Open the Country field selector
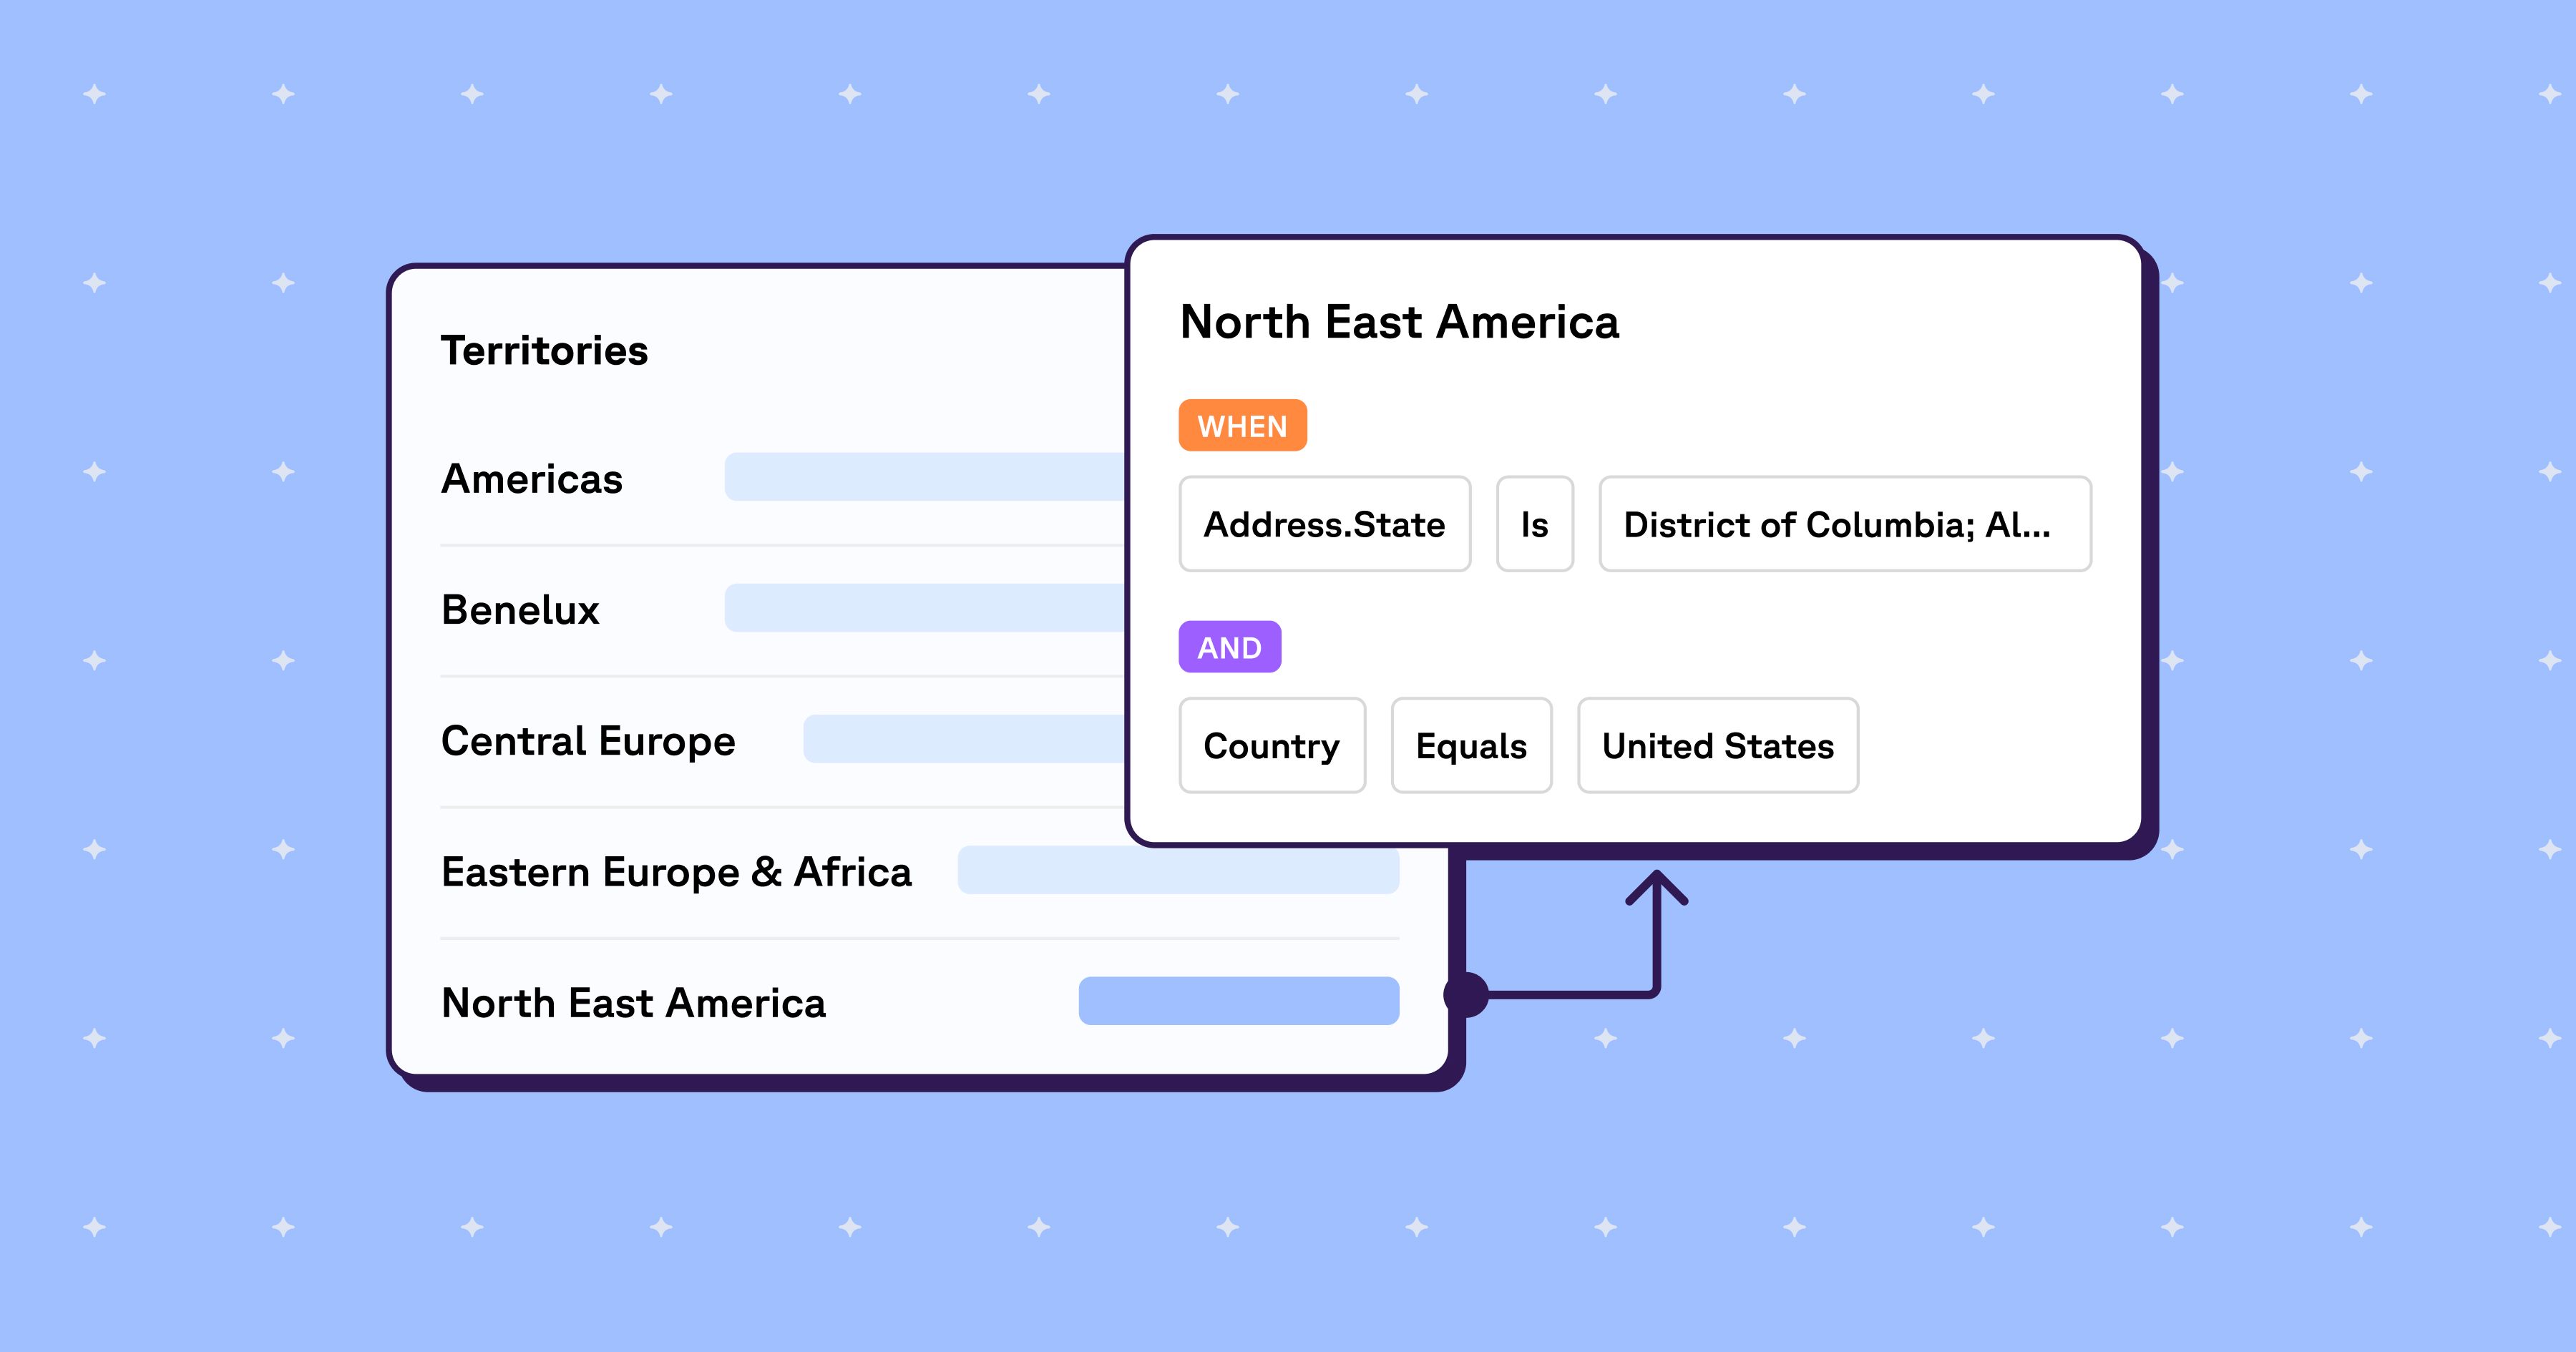The width and height of the screenshot is (2576, 1352). 1272,746
